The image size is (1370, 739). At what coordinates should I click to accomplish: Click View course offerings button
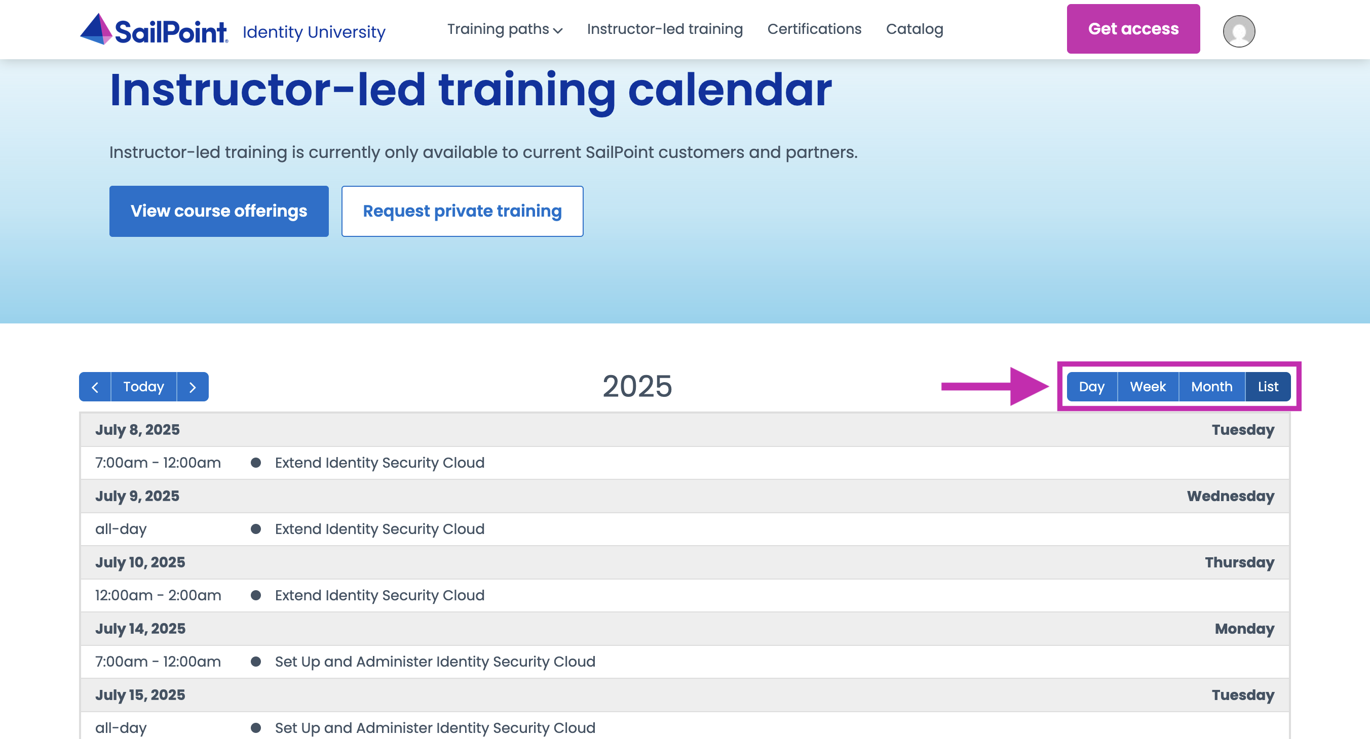coord(218,211)
